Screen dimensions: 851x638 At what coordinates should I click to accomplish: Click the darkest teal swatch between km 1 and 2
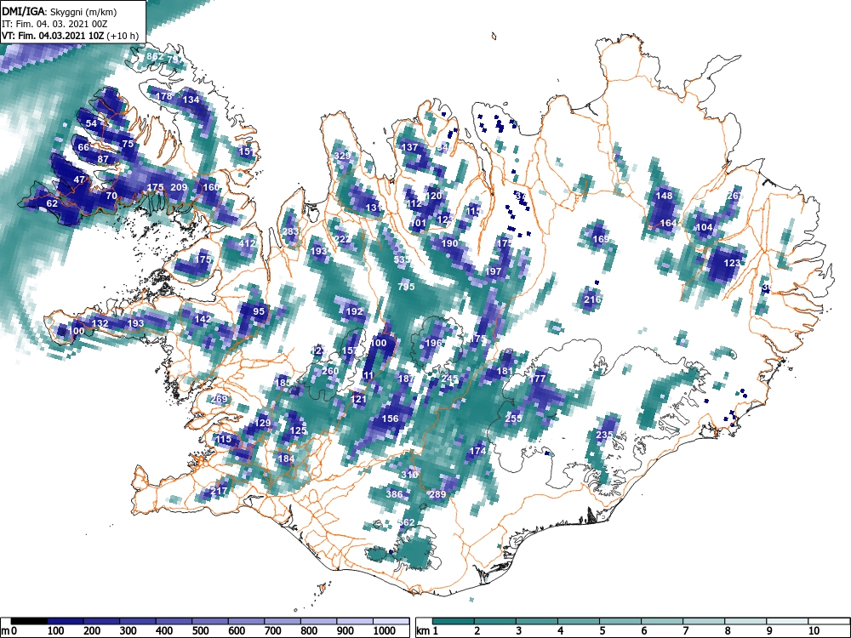coord(454,621)
